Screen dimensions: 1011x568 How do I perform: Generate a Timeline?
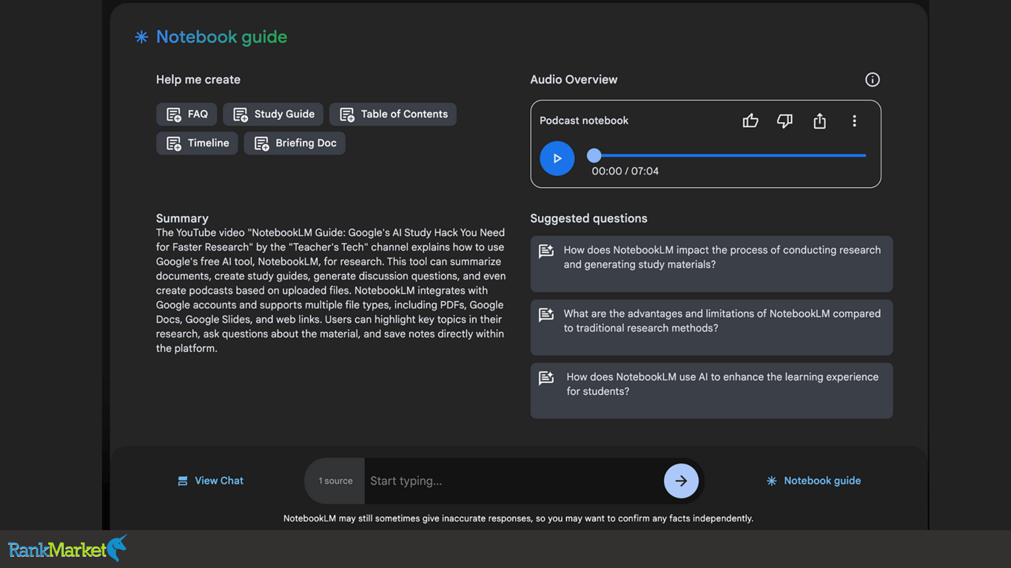coord(197,143)
